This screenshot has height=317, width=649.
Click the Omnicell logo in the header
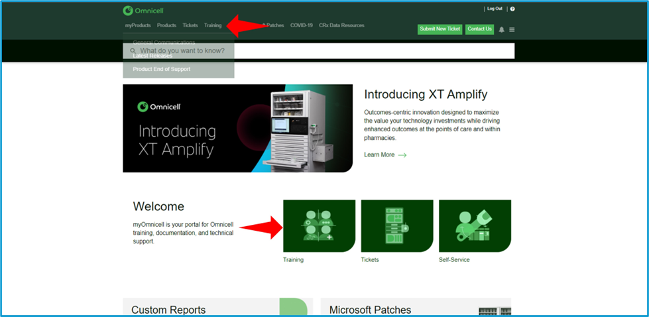[143, 11]
